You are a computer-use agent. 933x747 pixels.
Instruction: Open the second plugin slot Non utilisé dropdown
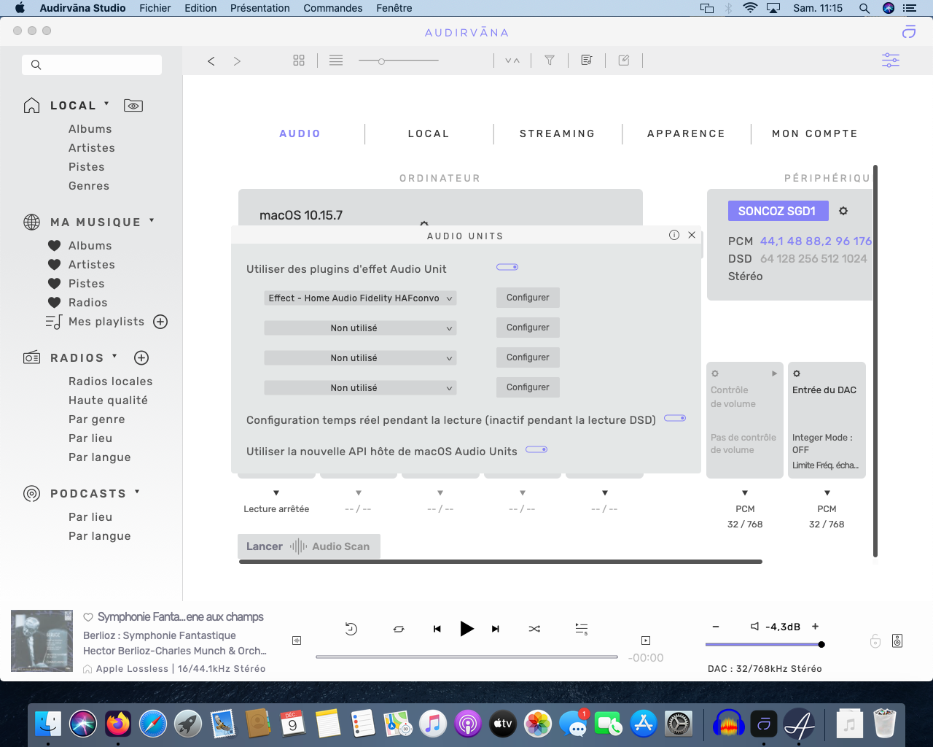(x=360, y=328)
